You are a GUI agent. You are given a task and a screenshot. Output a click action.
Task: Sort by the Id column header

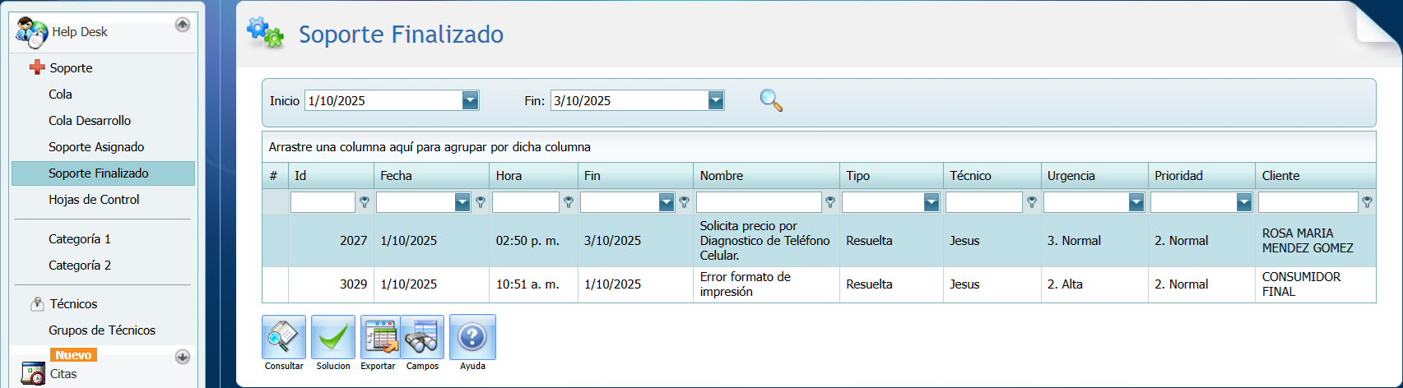coord(331,176)
